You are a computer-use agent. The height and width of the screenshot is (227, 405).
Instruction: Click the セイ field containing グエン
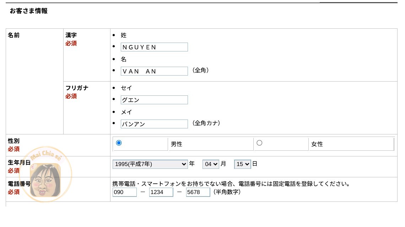pyautogui.click(x=154, y=100)
